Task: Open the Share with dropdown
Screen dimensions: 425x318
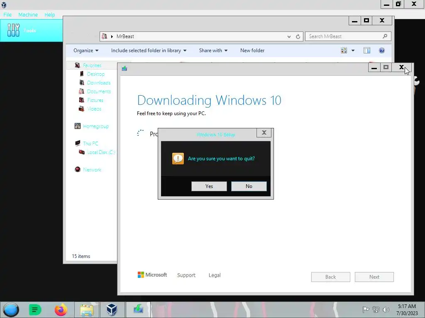Action: [213, 51]
